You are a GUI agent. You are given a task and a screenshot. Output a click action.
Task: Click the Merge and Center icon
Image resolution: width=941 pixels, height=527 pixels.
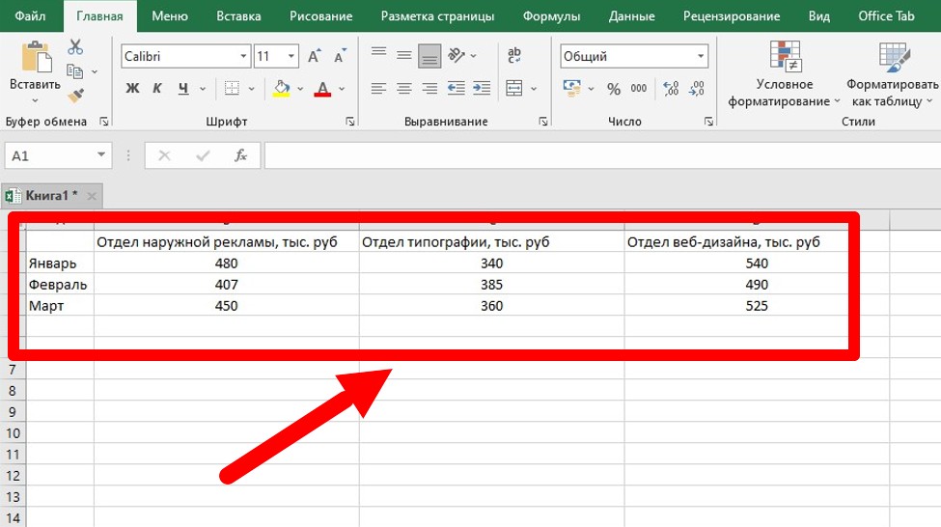coord(514,89)
